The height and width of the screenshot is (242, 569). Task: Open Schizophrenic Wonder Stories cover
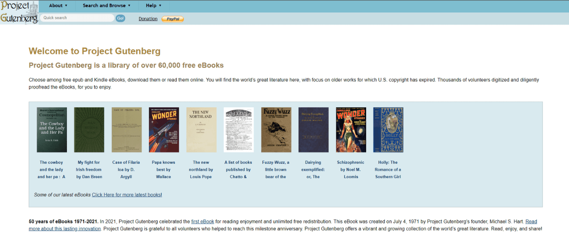351,130
